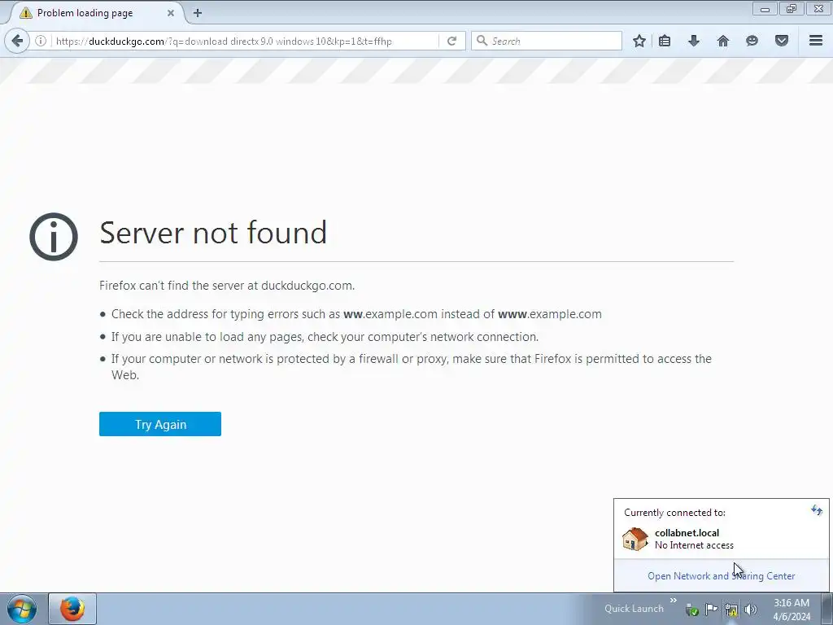Open the Hello chat smiley icon
The width and height of the screenshot is (833, 625).
point(752,41)
